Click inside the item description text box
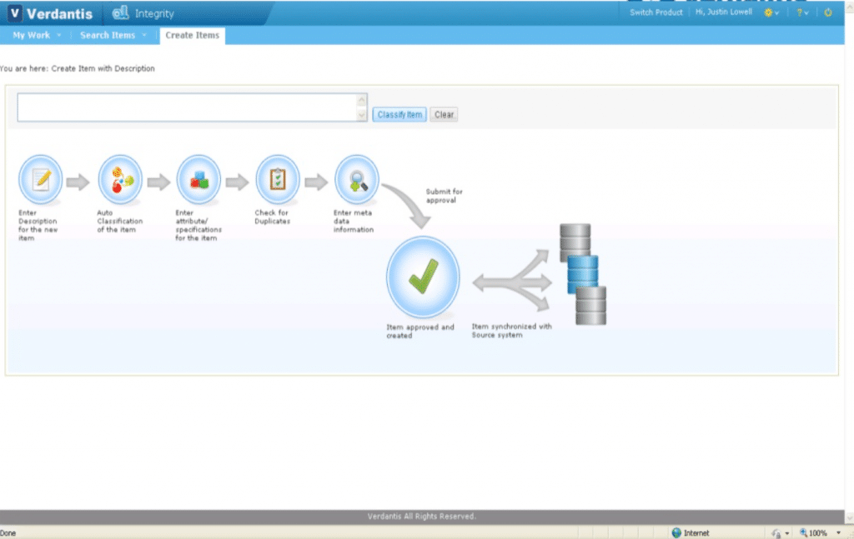The height and width of the screenshot is (539, 854). (x=188, y=105)
